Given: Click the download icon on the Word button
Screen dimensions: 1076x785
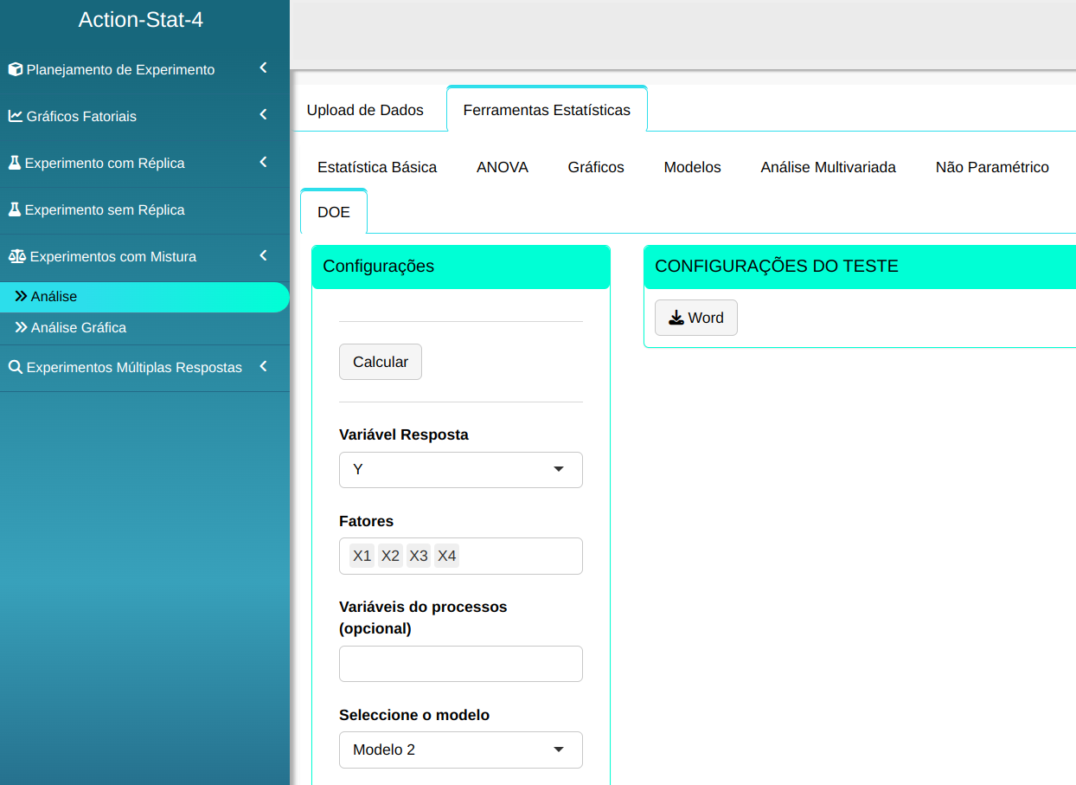Looking at the screenshot, I should tap(676, 318).
